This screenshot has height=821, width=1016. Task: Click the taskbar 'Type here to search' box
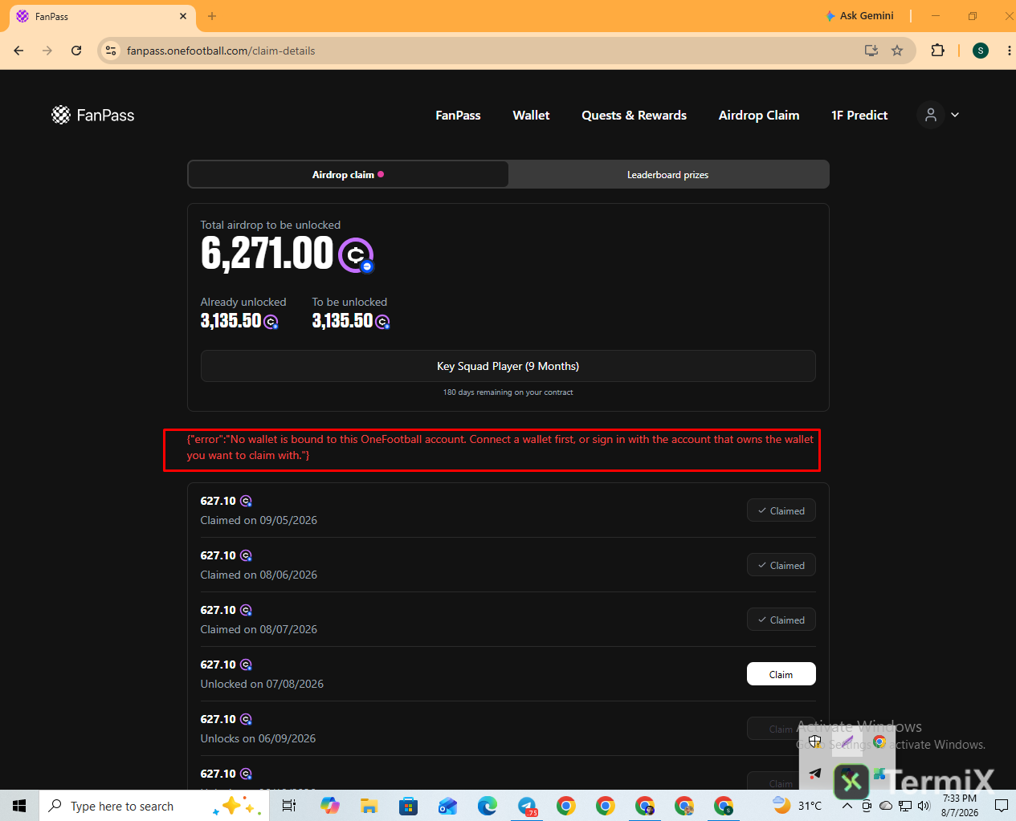coord(153,806)
